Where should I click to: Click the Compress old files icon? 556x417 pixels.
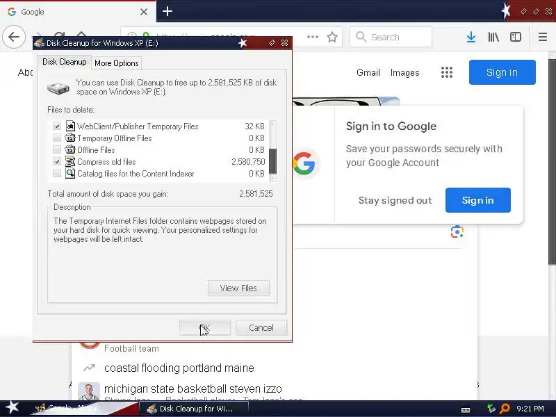click(x=70, y=161)
